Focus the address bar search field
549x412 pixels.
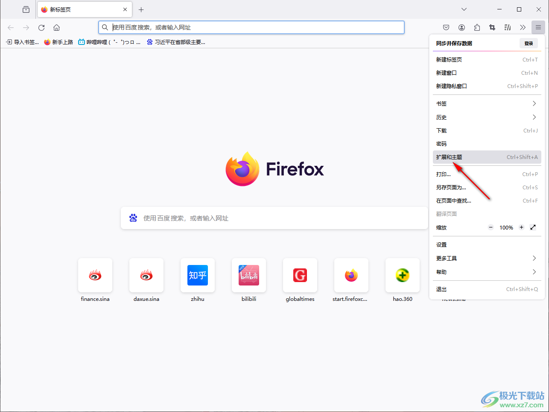point(251,27)
